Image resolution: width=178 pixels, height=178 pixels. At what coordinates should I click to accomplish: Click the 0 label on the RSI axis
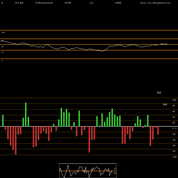2,61
